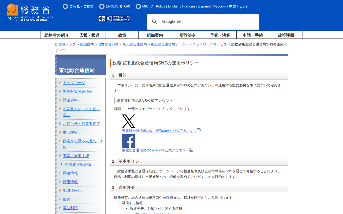Click orange arrow beside 重点施策

pyautogui.click(x=60, y=132)
